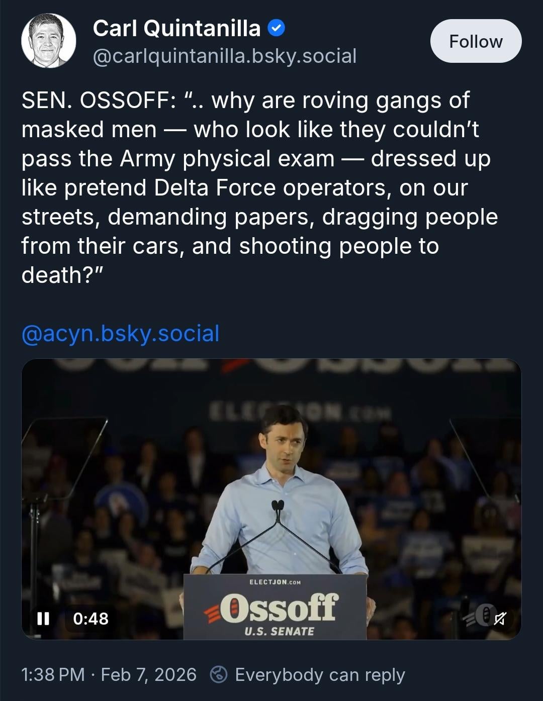
Task: Click the podium microphones in the video
Action: [278, 505]
